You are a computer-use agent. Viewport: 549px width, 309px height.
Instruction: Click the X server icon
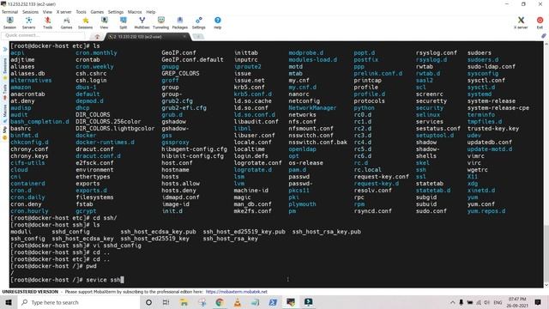point(521,23)
